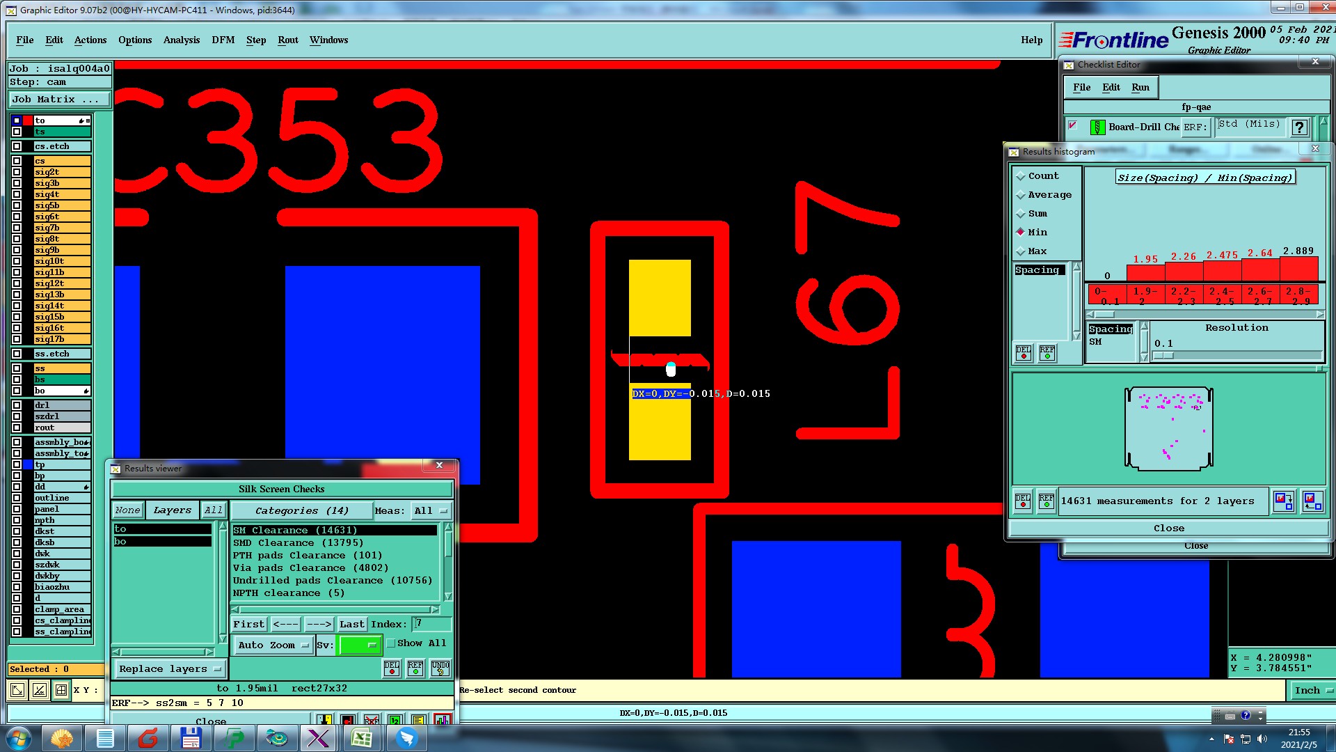Toggle the Show All checkbox
The height and width of the screenshot is (752, 1336).
[x=390, y=643]
